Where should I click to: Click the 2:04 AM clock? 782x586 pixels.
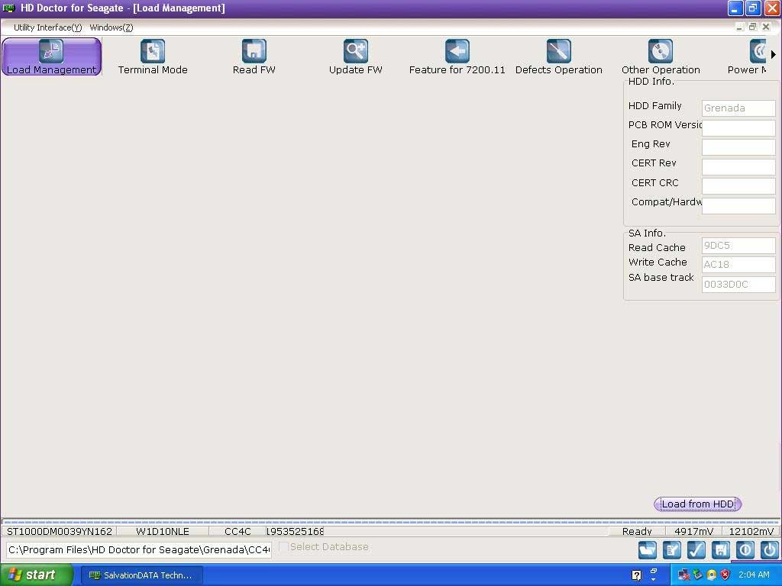coord(754,575)
